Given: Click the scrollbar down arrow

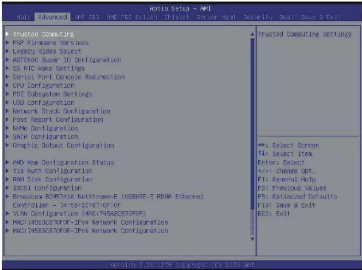Looking at the screenshot, I should tap(252, 239).
